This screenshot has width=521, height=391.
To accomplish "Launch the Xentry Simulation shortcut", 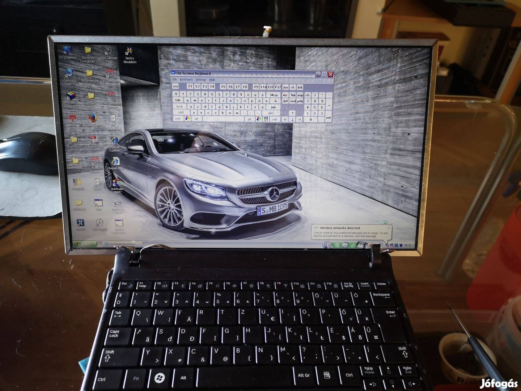I will tap(130, 54).
